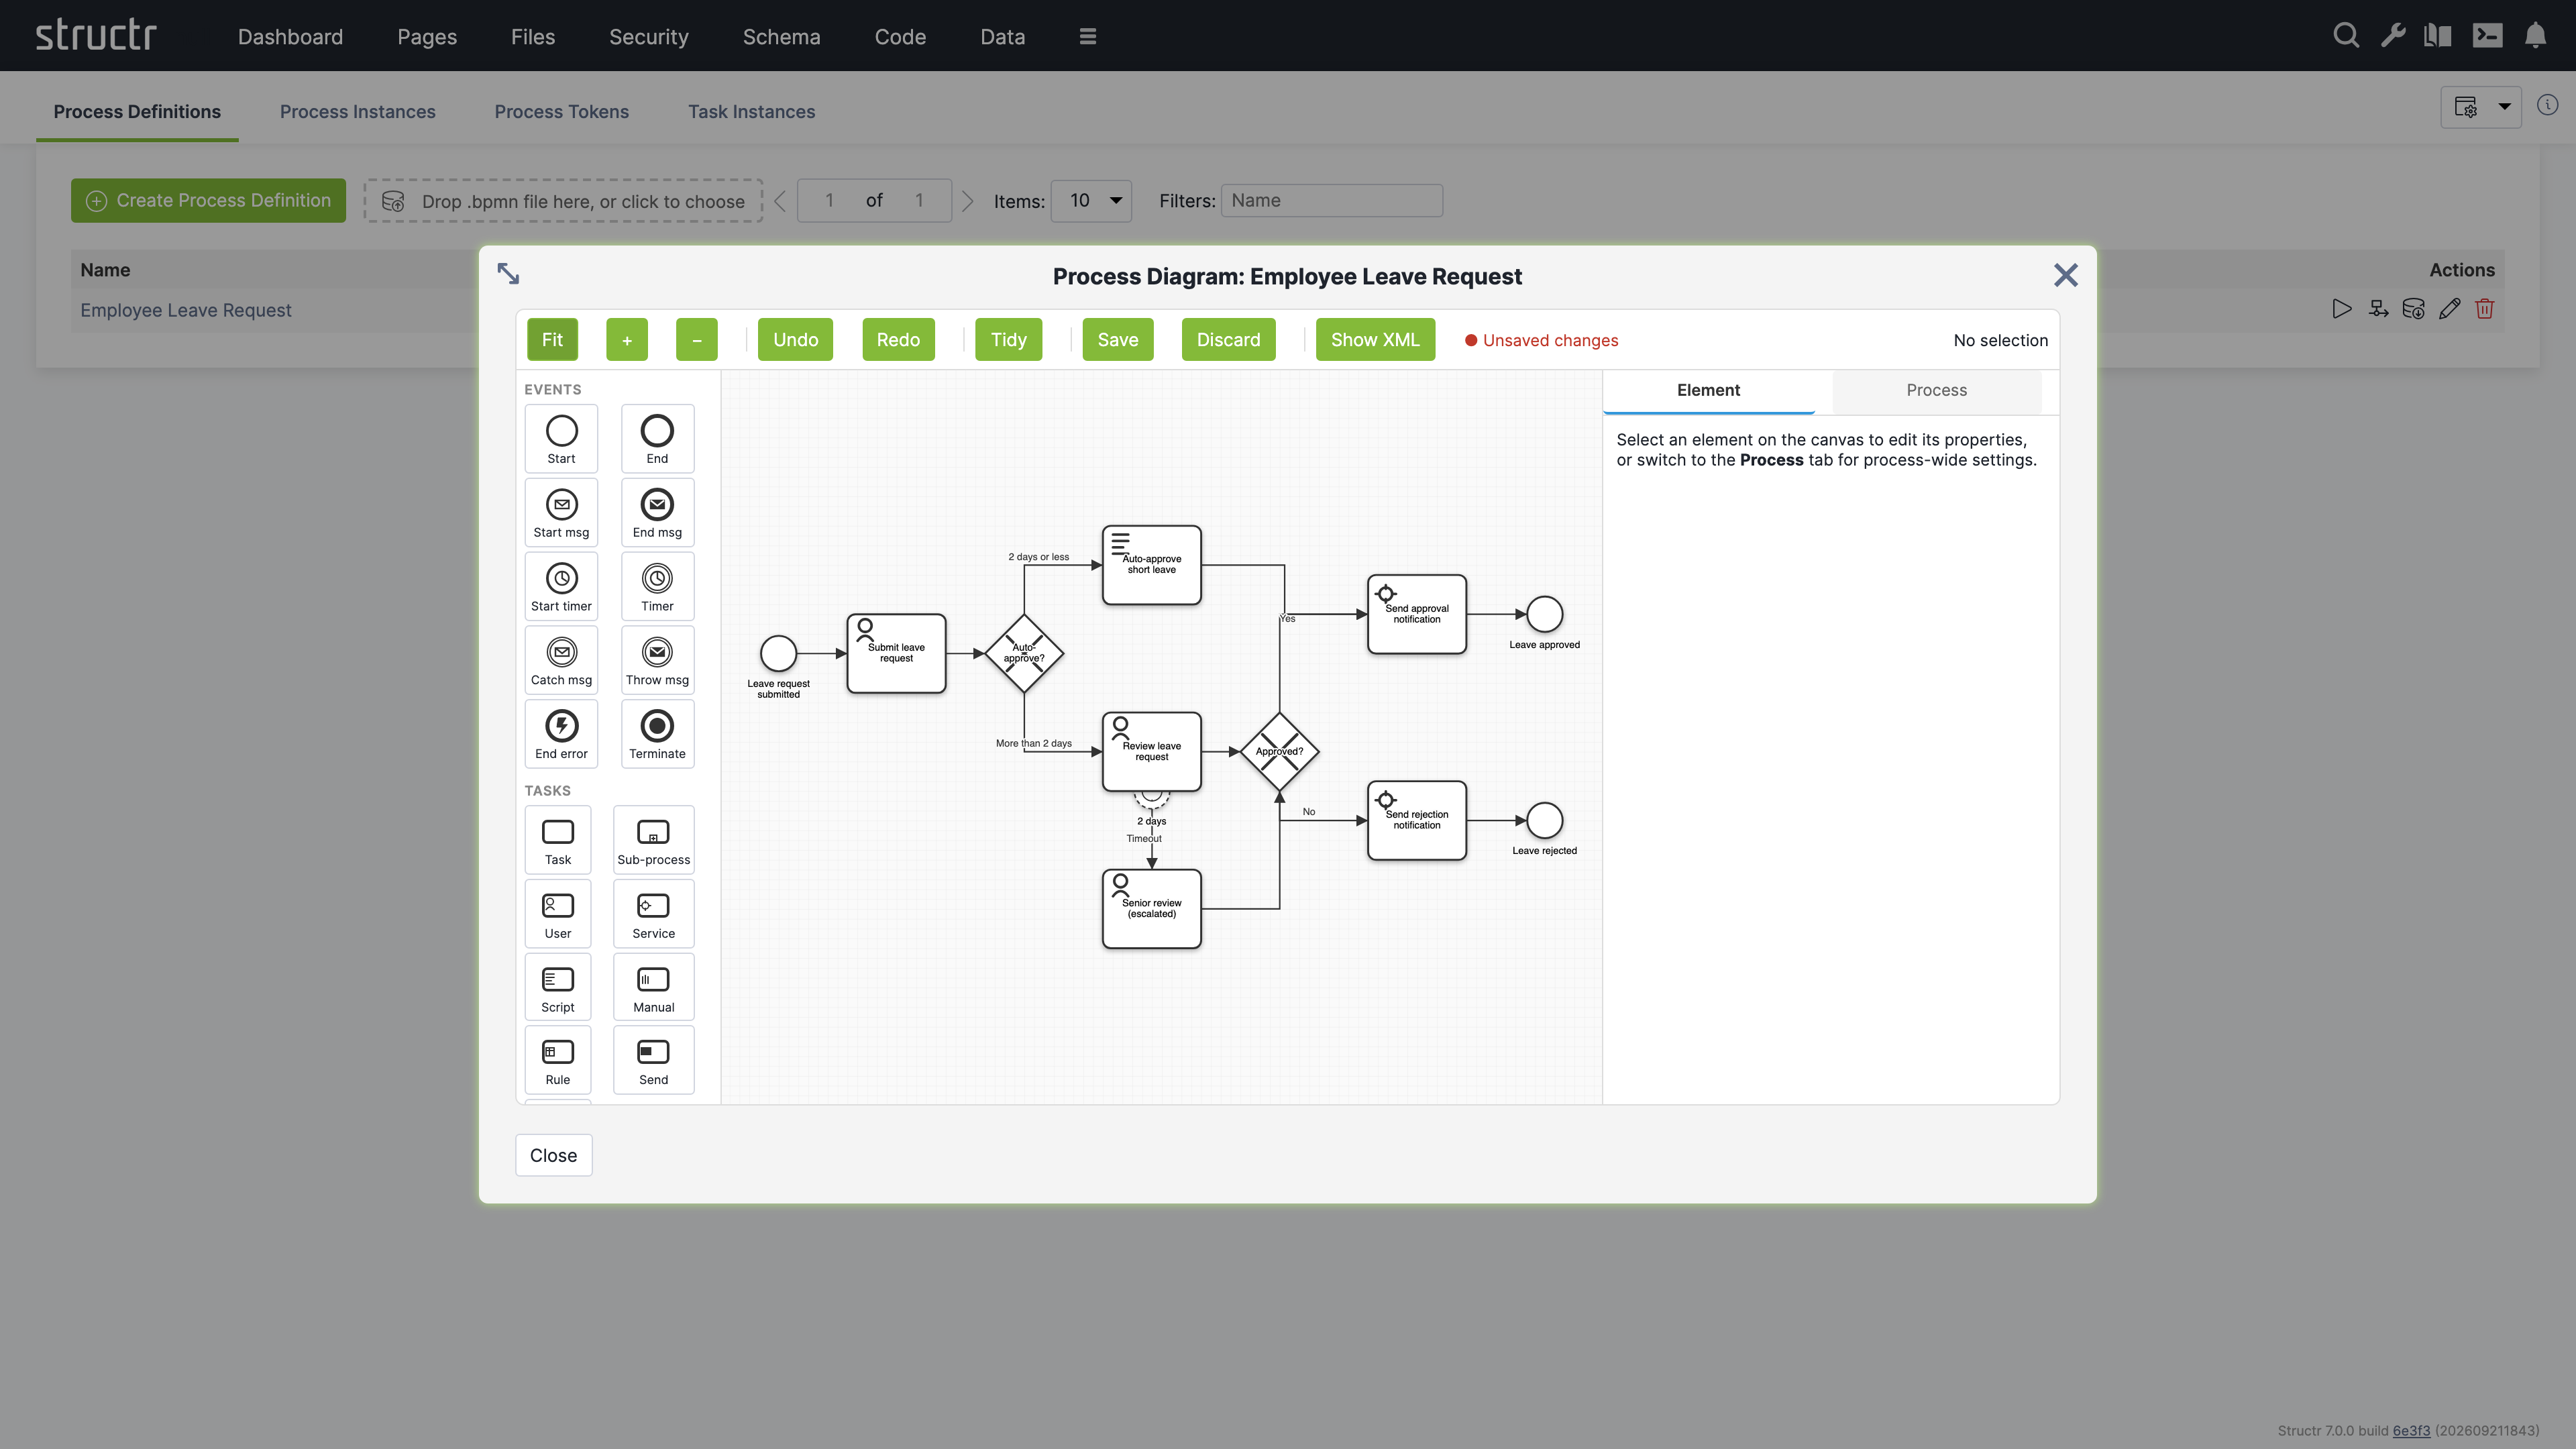The image size is (2576, 1449).
Task: Open the Security menu
Action: point(649,37)
